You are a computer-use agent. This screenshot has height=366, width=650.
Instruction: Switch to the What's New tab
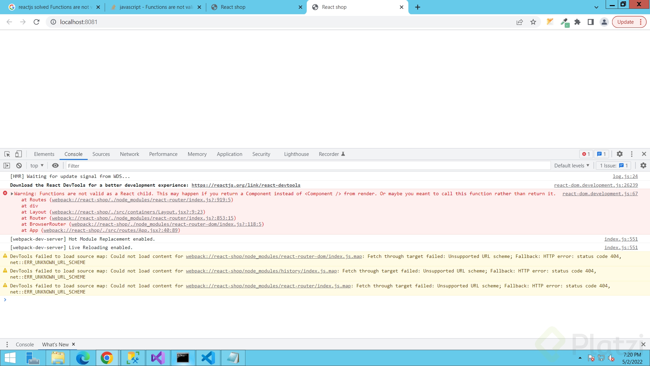click(55, 344)
